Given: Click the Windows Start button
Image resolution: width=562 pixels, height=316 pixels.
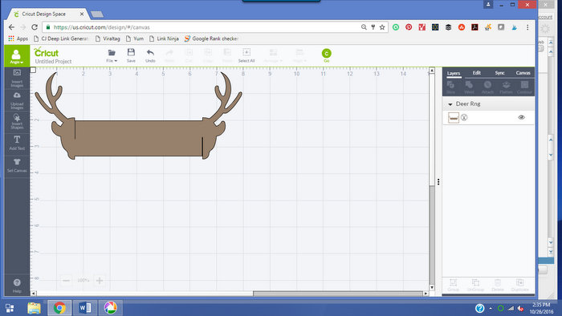Looking at the screenshot, I should 10,308.
